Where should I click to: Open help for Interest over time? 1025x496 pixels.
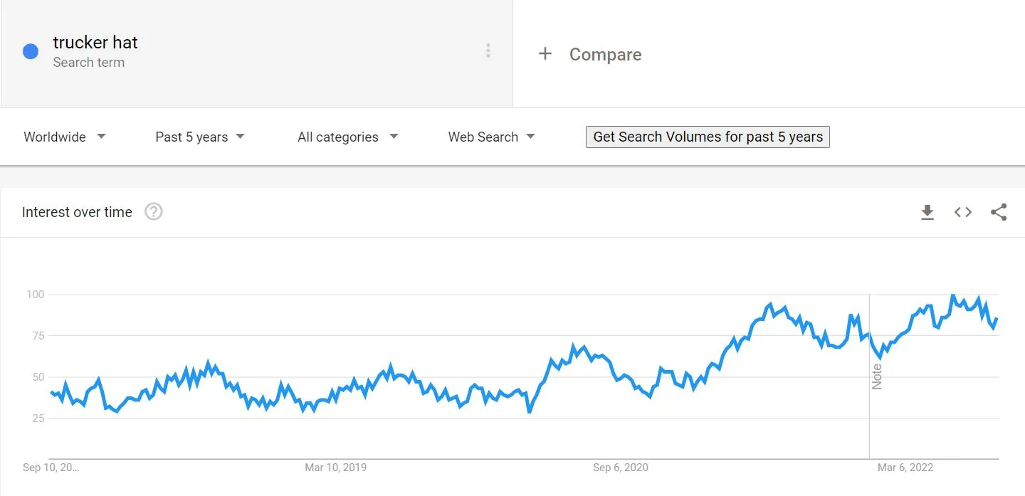[x=154, y=212]
